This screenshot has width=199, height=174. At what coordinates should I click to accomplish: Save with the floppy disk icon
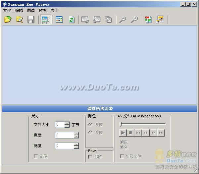click(x=31, y=20)
